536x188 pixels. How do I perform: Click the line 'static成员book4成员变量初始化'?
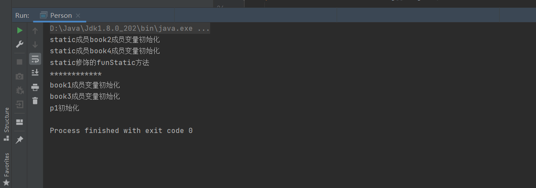(105, 51)
